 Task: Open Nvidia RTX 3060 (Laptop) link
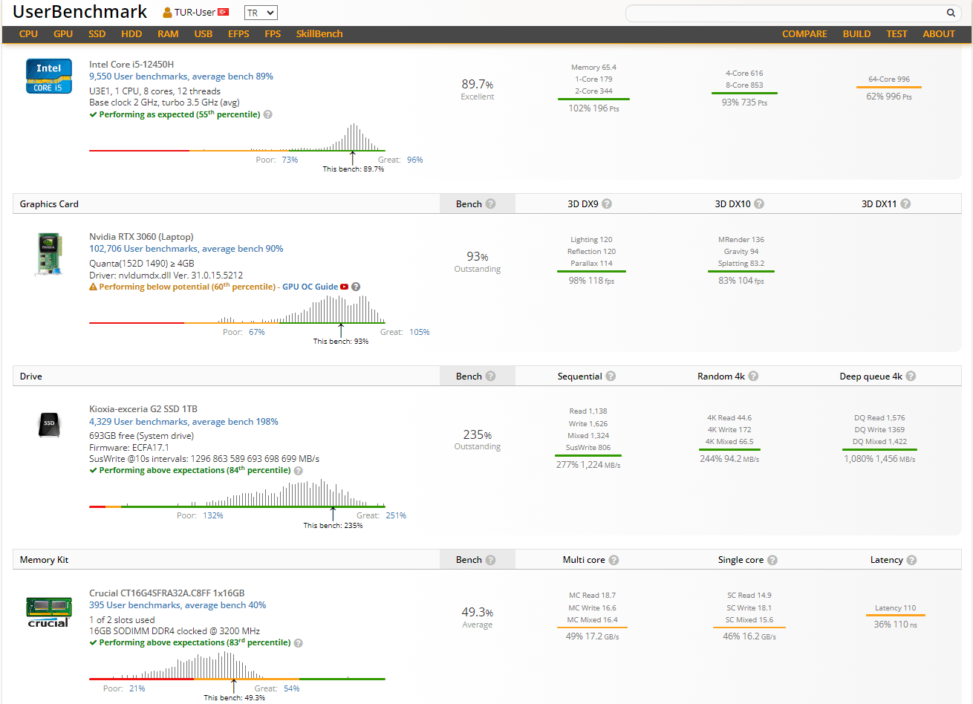pos(141,237)
